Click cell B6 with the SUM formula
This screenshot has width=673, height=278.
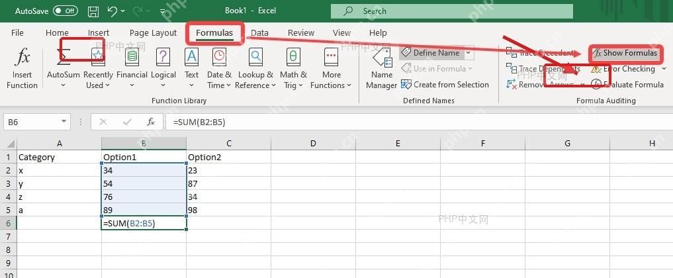(x=144, y=223)
